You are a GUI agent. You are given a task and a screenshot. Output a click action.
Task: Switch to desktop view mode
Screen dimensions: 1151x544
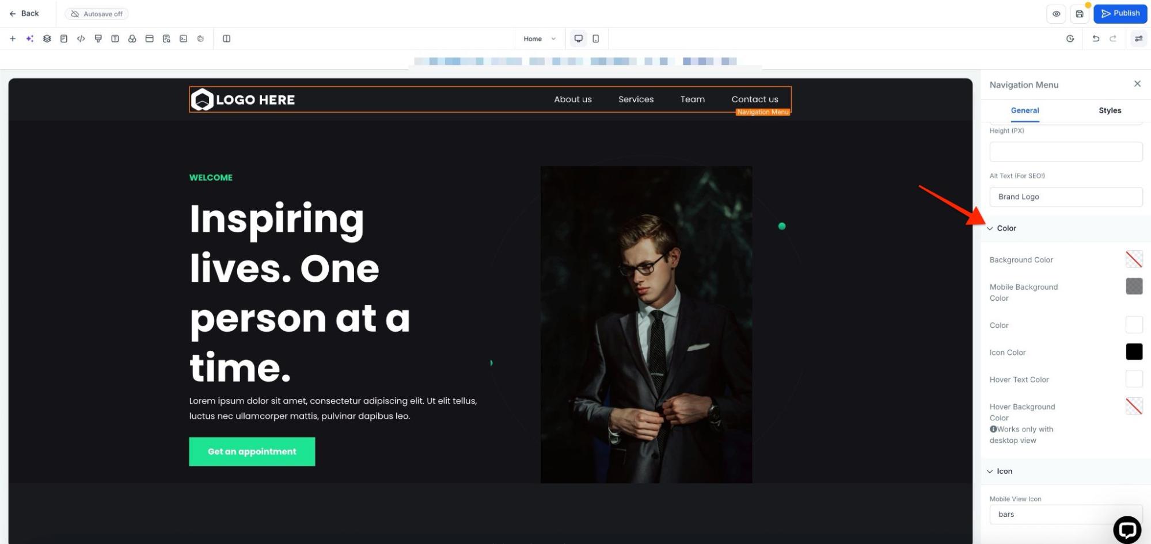[x=578, y=39]
